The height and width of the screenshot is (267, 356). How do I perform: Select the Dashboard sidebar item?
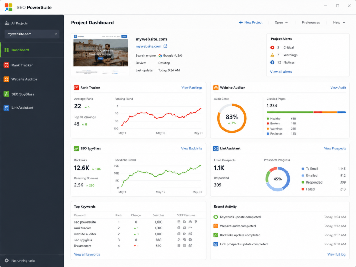(x=32, y=50)
